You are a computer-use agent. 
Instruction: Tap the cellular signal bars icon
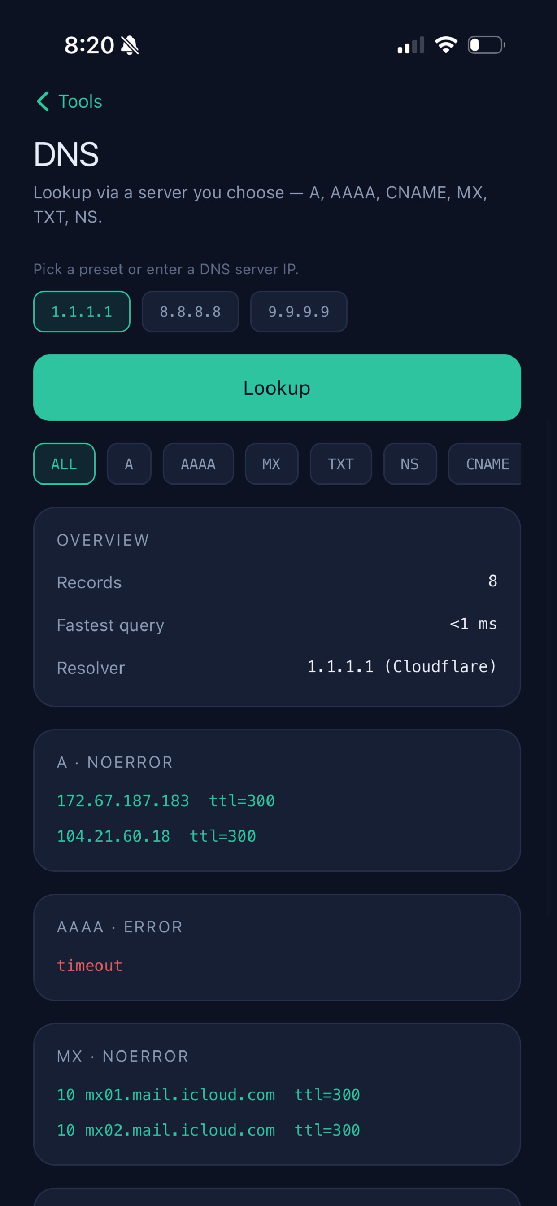point(411,45)
